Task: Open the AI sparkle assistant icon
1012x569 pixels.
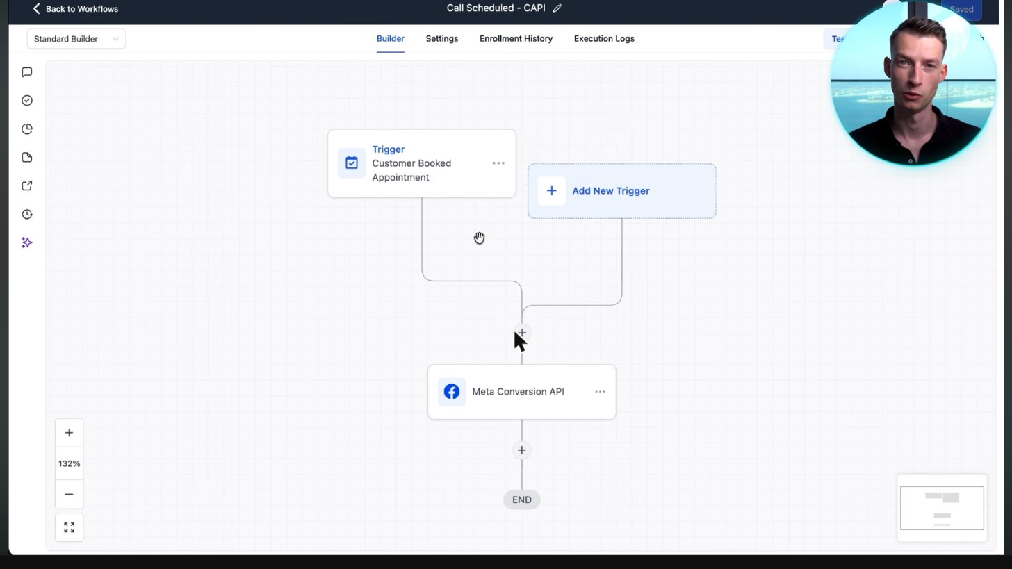Action: [27, 242]
